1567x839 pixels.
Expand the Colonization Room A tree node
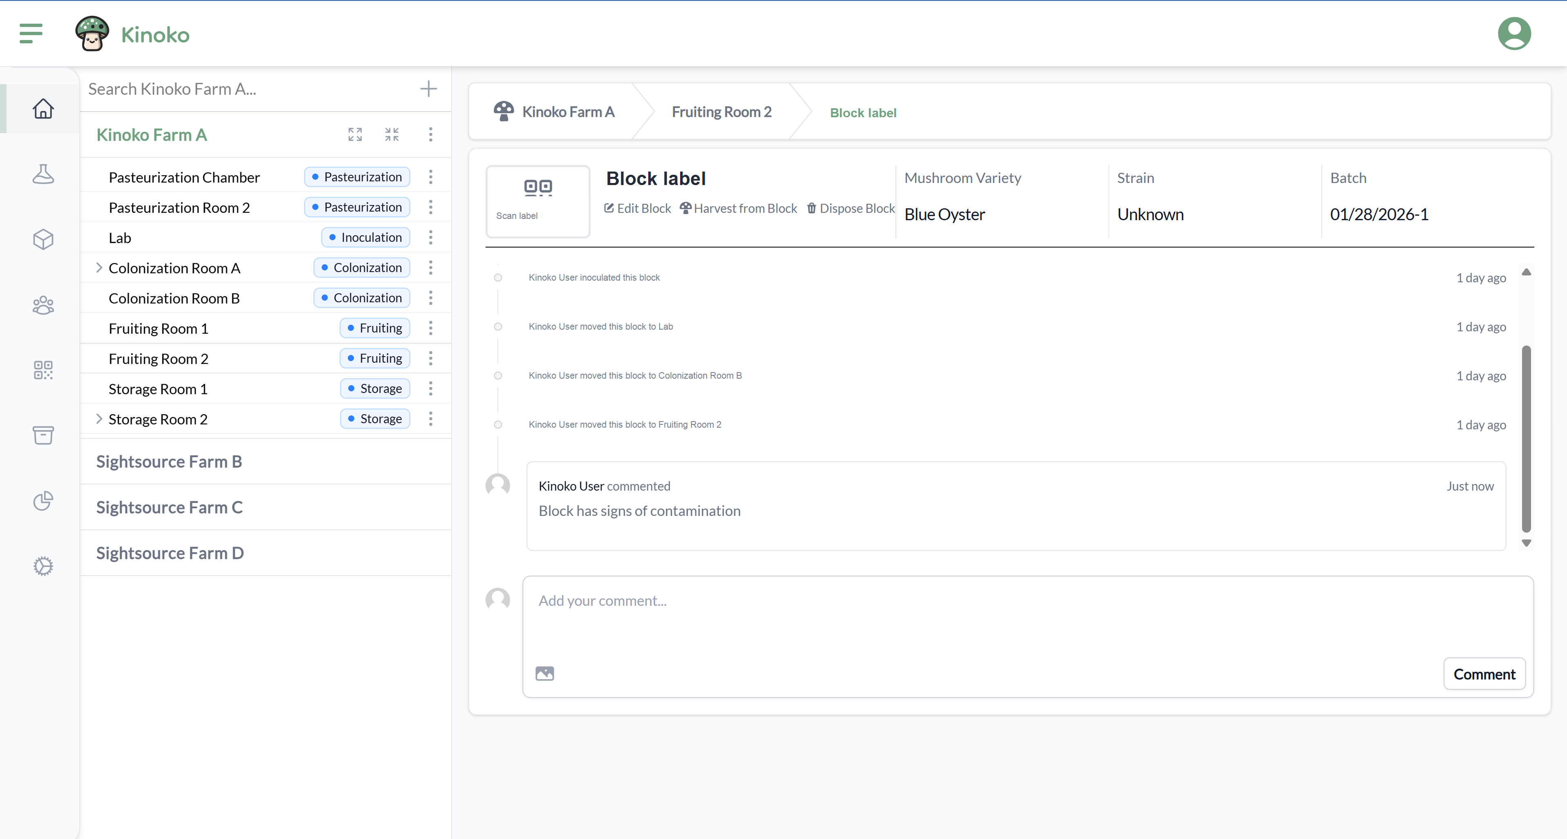pos(99,268)
